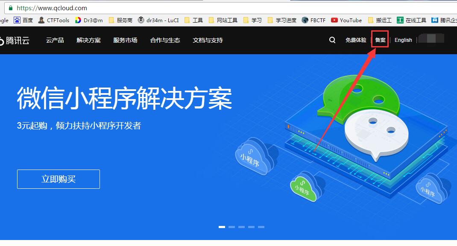Open the 服务市场 menu
The width and height of the screenshot is (457, 246).
point(125,40)
